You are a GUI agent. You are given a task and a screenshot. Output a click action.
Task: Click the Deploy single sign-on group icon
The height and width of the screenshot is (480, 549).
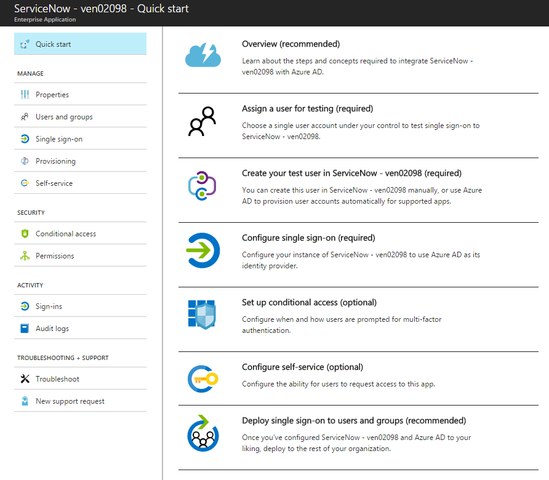coord(202,433)
